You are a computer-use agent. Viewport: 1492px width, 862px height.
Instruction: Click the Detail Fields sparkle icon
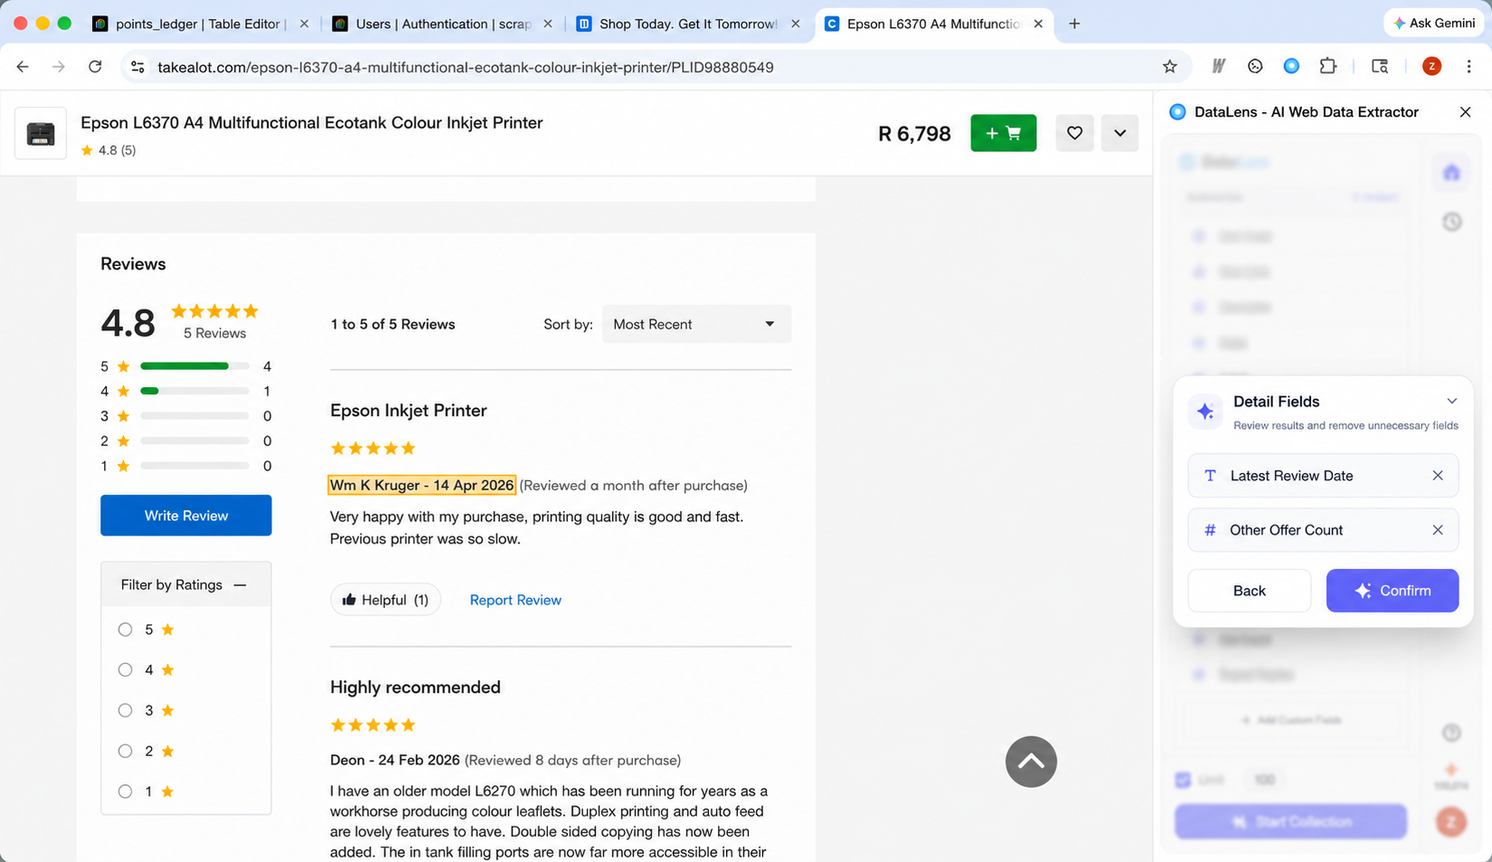(1205, 412)
